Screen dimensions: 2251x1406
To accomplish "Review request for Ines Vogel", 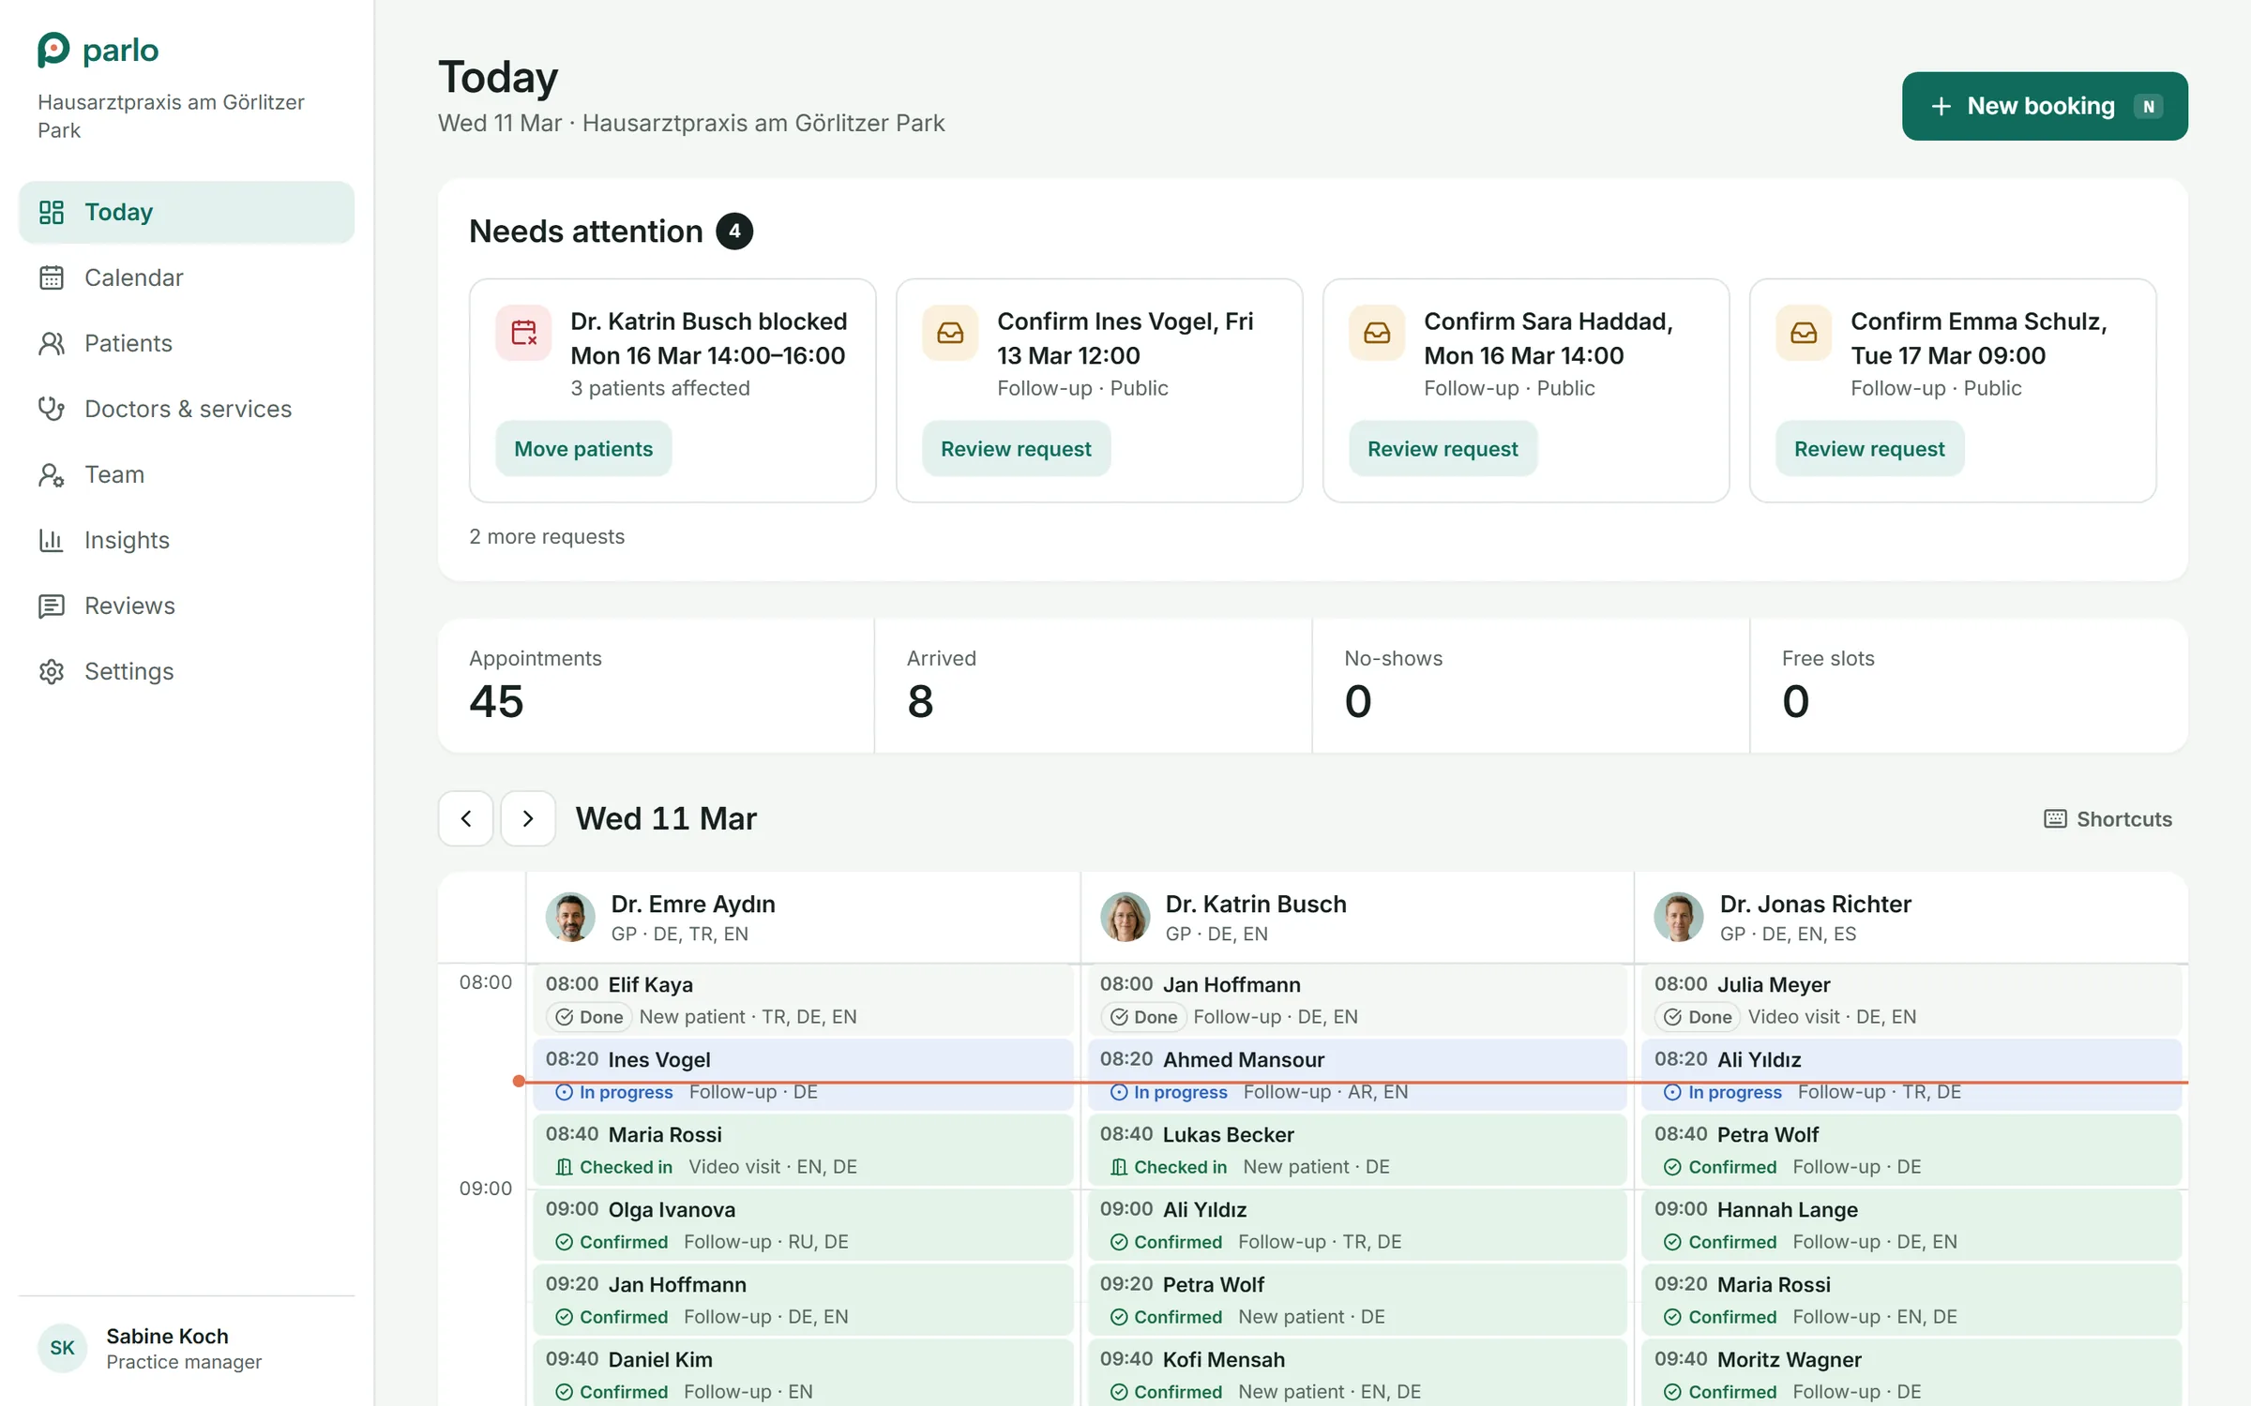I will [x=1016, y=449].
